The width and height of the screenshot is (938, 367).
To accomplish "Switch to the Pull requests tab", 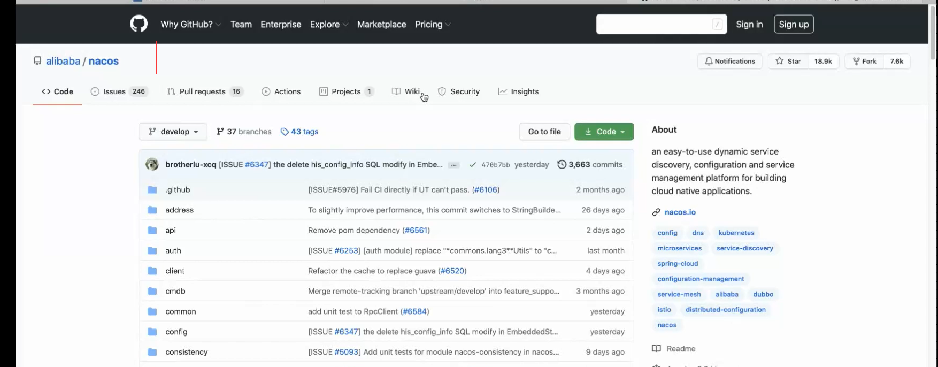I will [x=205, y=91].
